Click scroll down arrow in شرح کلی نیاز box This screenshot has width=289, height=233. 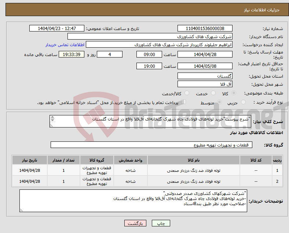tap(52, 120)
